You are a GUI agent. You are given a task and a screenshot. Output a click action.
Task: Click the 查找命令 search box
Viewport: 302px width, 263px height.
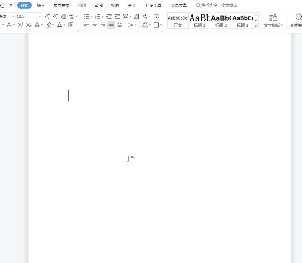point(217,5)
